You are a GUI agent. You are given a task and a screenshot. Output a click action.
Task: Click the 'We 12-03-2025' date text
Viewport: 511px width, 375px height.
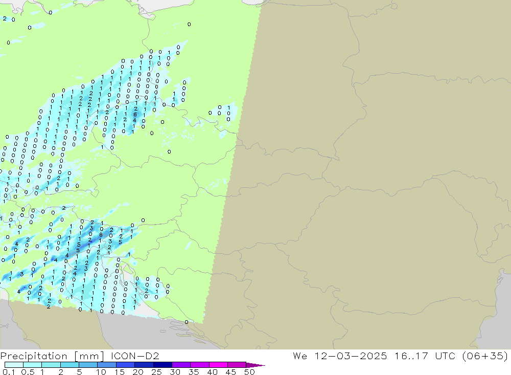[340, 356]
